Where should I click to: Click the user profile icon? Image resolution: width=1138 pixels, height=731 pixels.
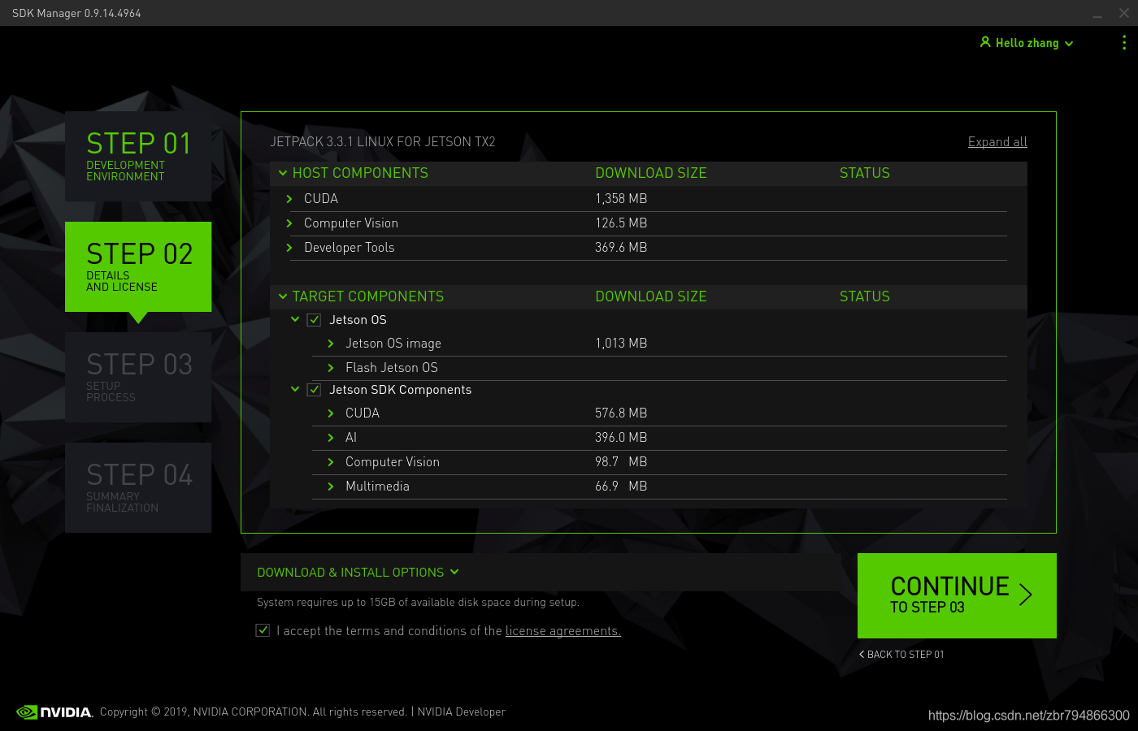coord(985,42)
